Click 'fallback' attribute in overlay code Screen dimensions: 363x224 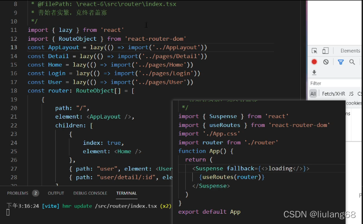point(240,168)
